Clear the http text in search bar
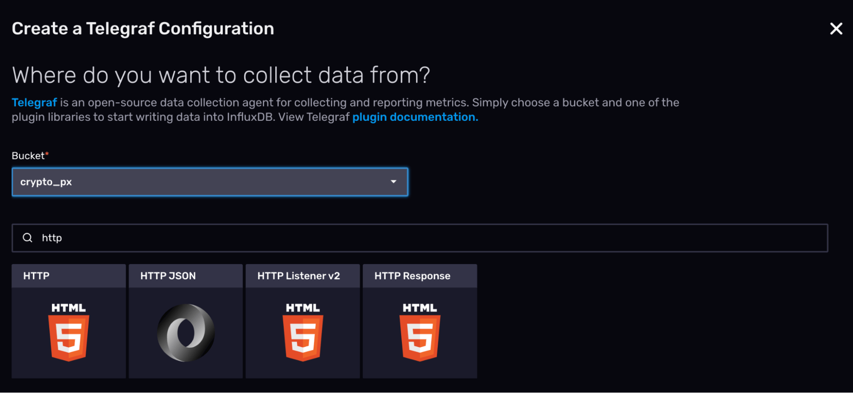 pos(51,238)
